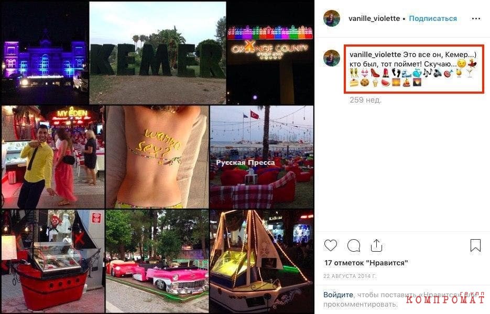Click the 259 нед. timestamp

click(365, 100)
